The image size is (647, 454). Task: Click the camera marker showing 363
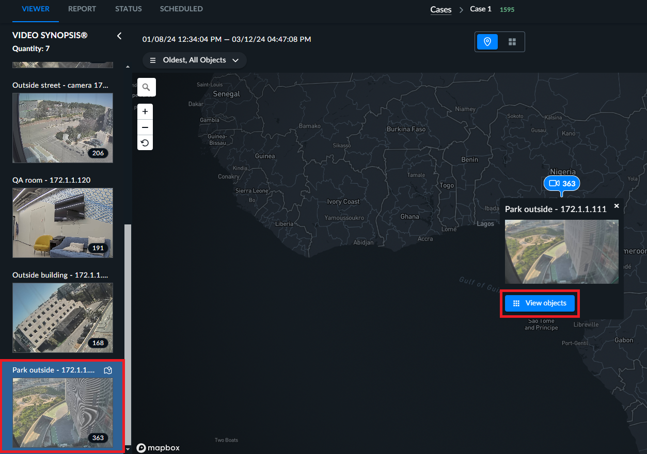(x=562, y=183)
